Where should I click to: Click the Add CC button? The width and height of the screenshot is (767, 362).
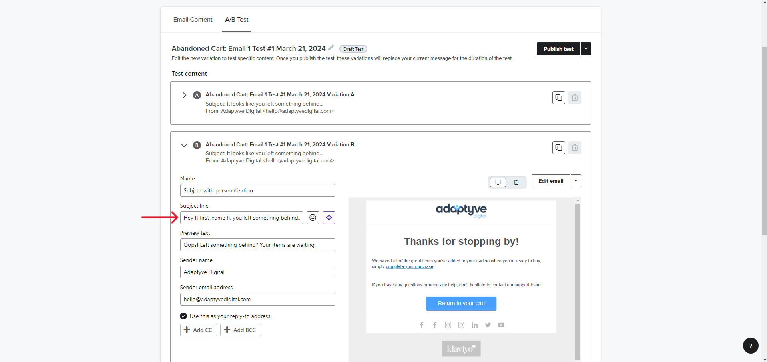198,330
